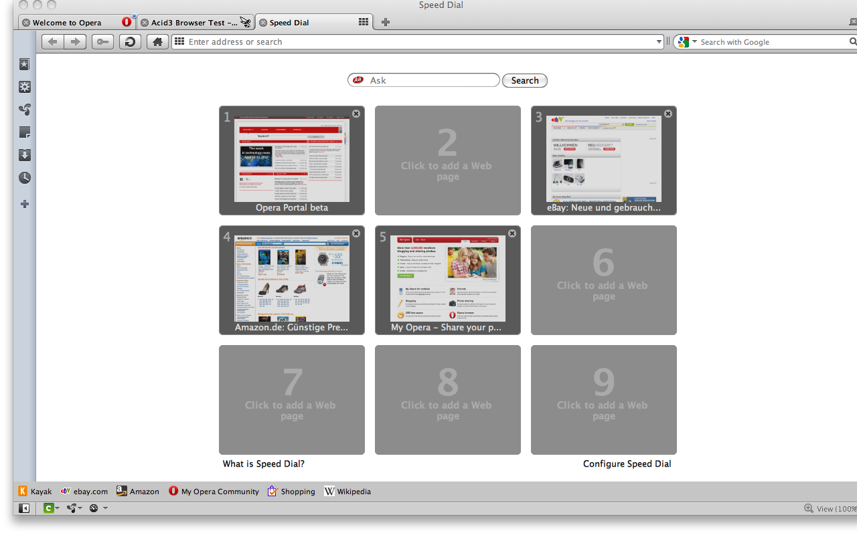Open the What is Speed Dial? link
The width and height of the screenshot is (857, 535).
click(x=264, y=463)
